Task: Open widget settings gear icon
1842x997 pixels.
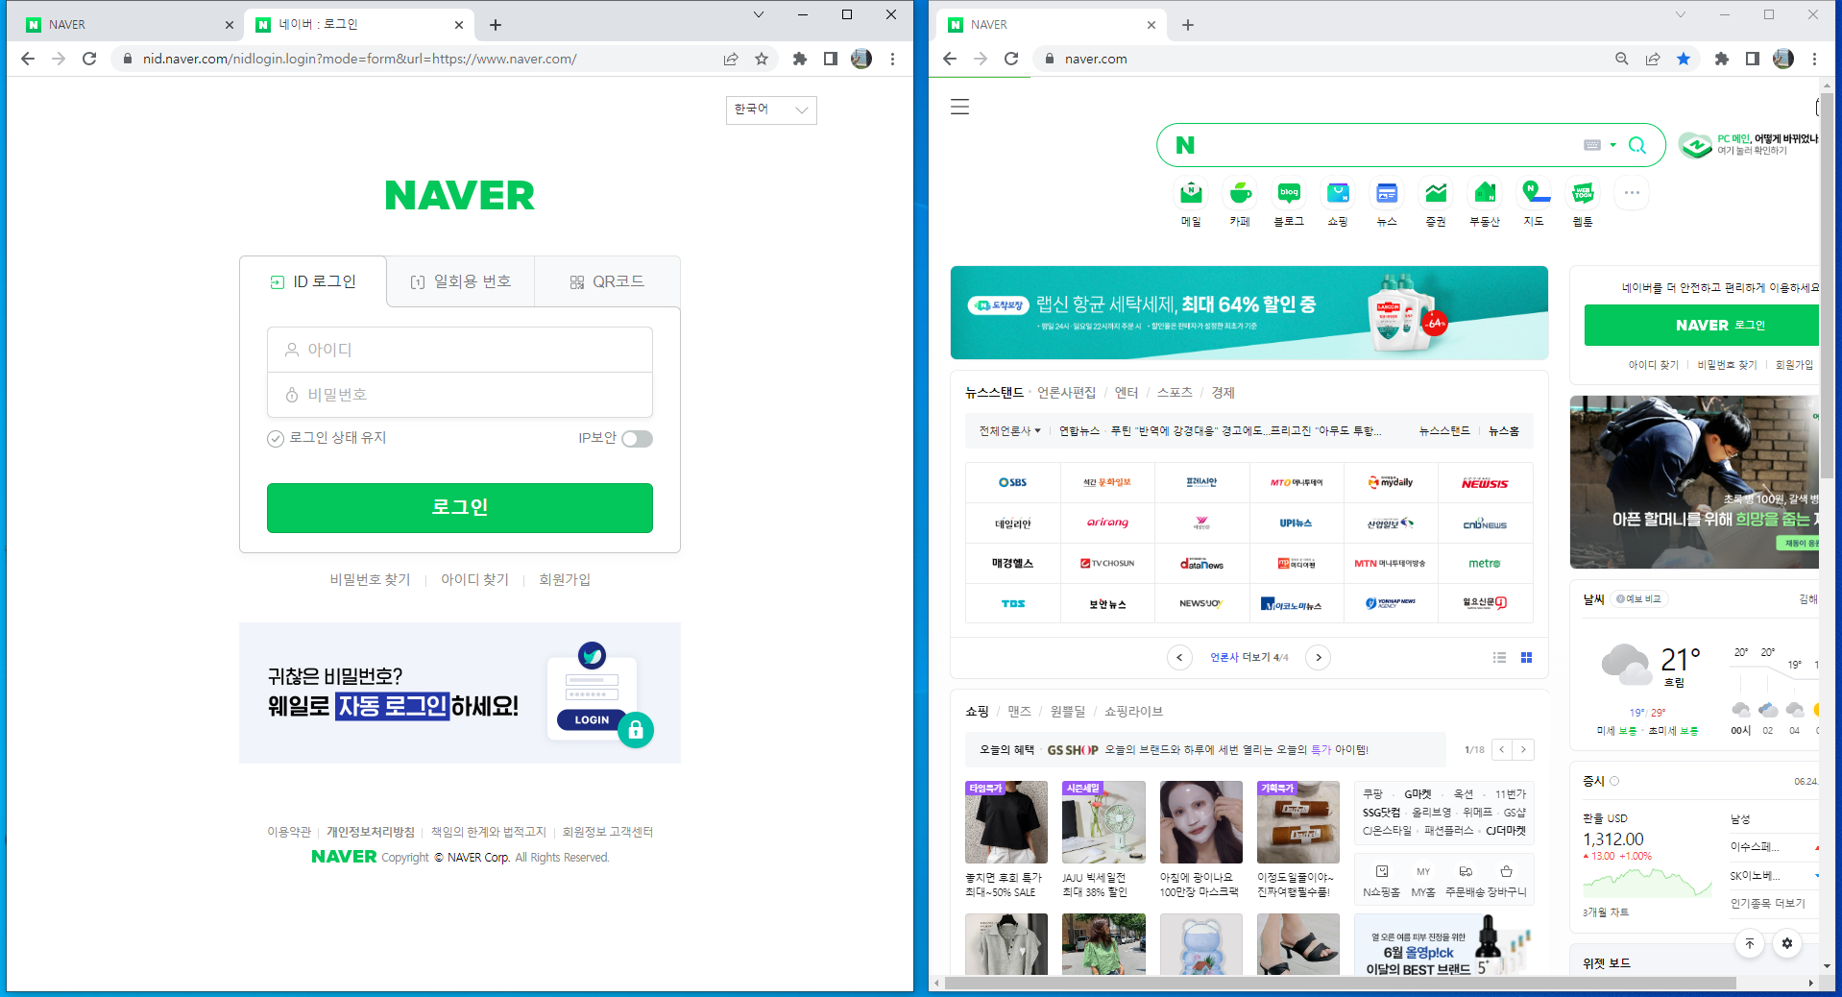Action: (x=1786, y=943)
